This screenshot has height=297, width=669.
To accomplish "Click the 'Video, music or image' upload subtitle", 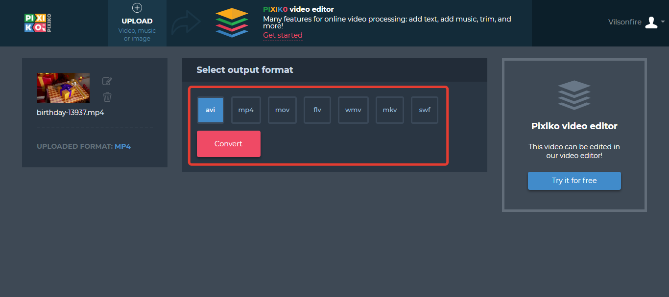I will (x=137, y=34).
